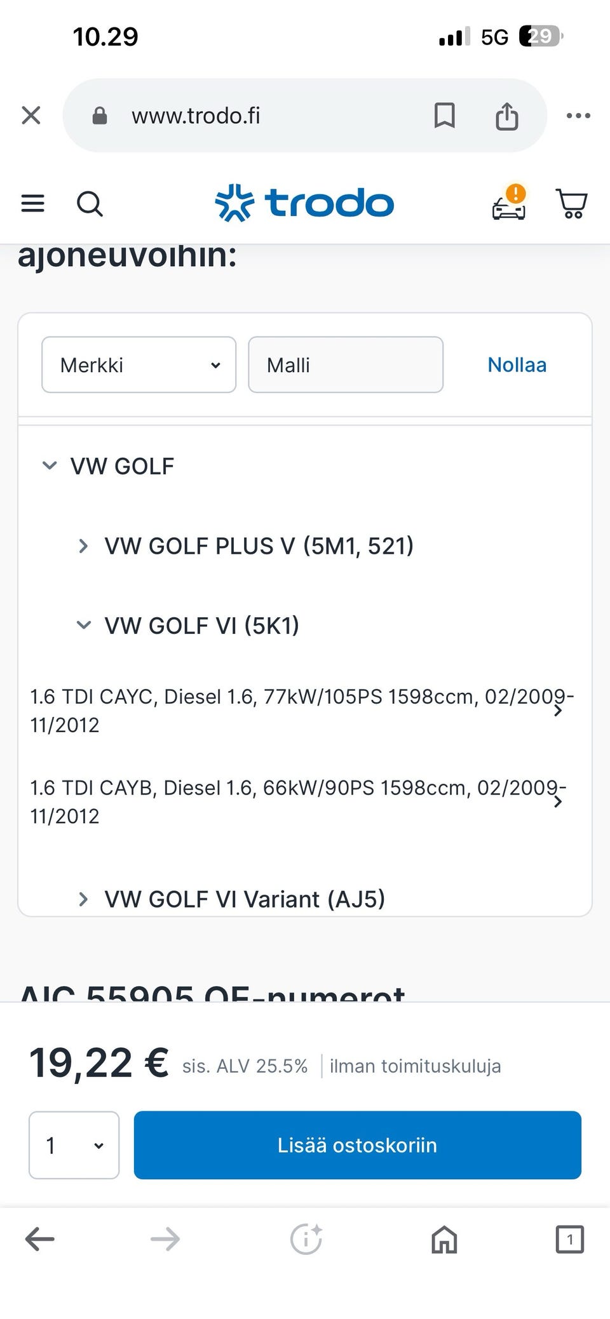Expand VW GOLF PLUS V (5M1, 521)
Image resolution: width=610 pixels, height=1319 pixels.
coord(83,546)
